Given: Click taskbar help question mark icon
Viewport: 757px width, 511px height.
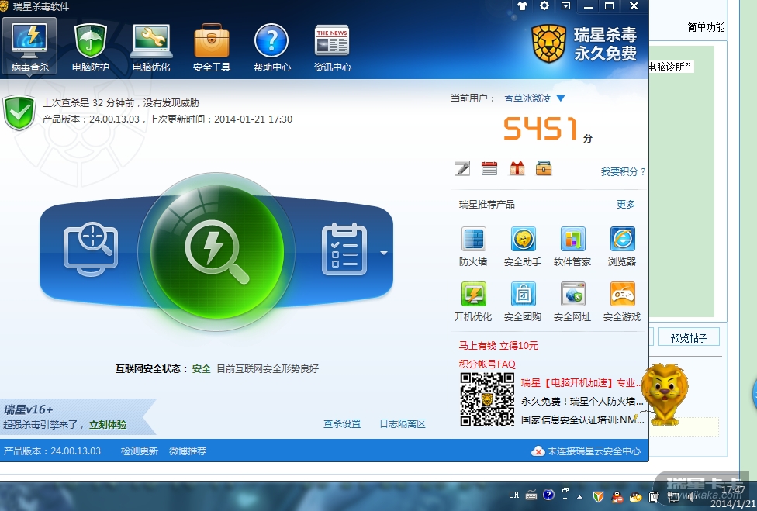Looking at the screenshot, I should click(x=548, y=495).
